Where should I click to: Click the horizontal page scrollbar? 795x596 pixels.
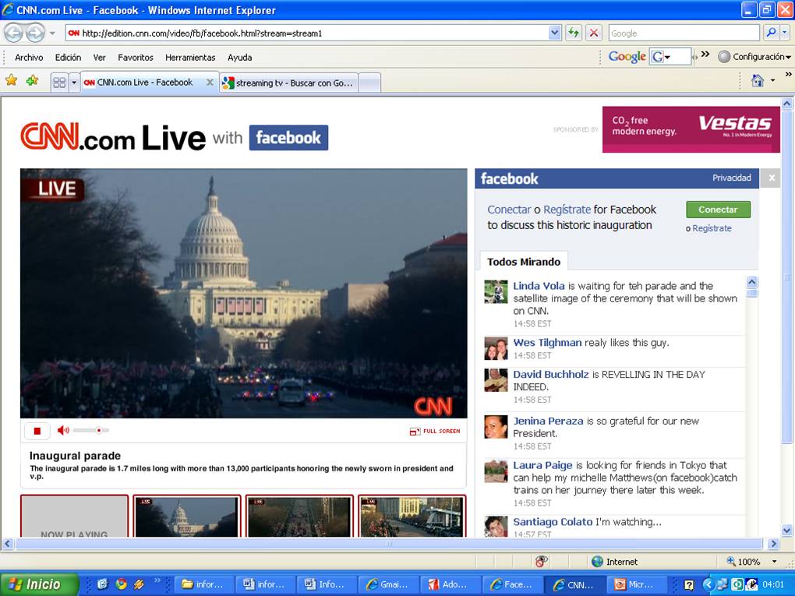coord(389,544)
